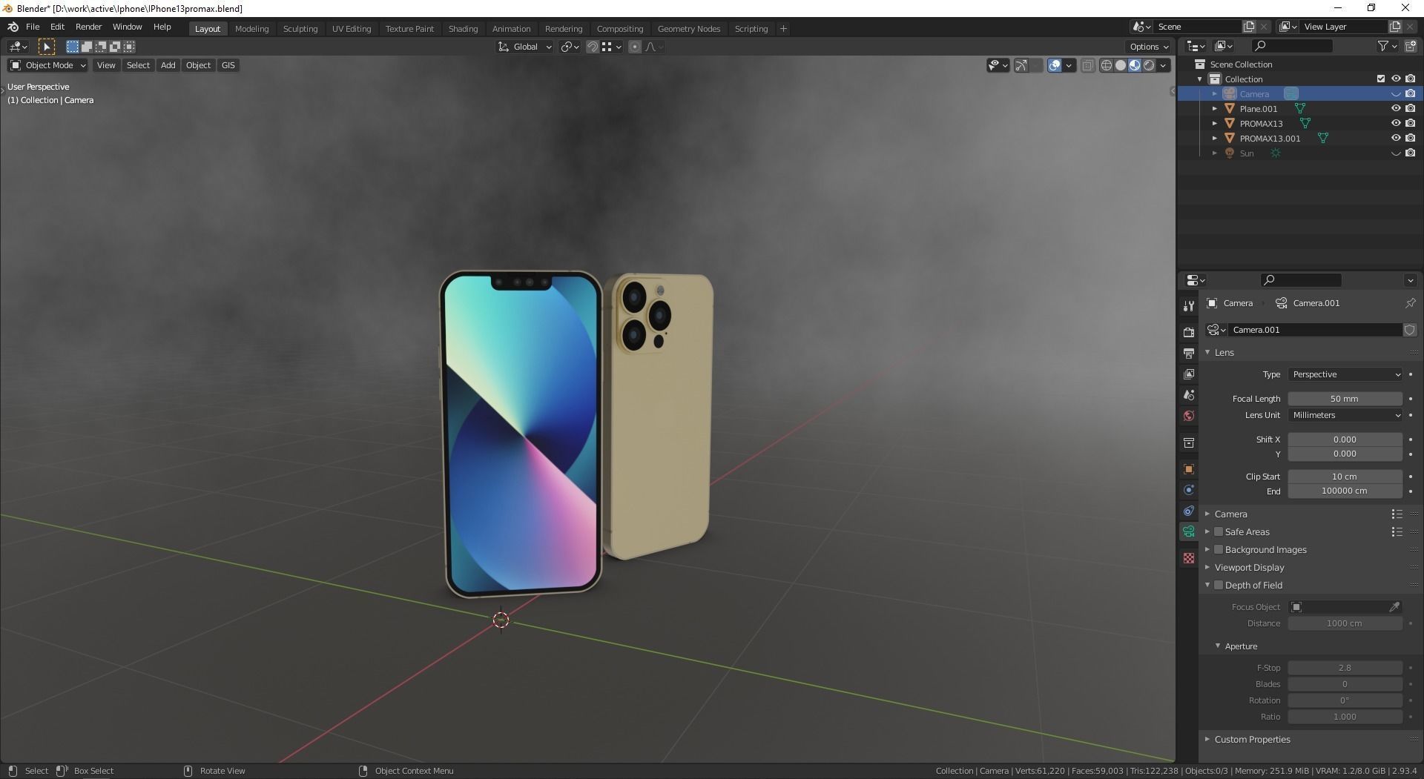
Task: Open the Tool properties tab
Action: tap(1189, 306)
